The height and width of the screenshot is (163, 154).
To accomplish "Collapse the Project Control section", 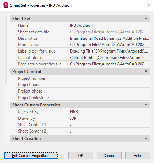I will (x=146, y=71).
